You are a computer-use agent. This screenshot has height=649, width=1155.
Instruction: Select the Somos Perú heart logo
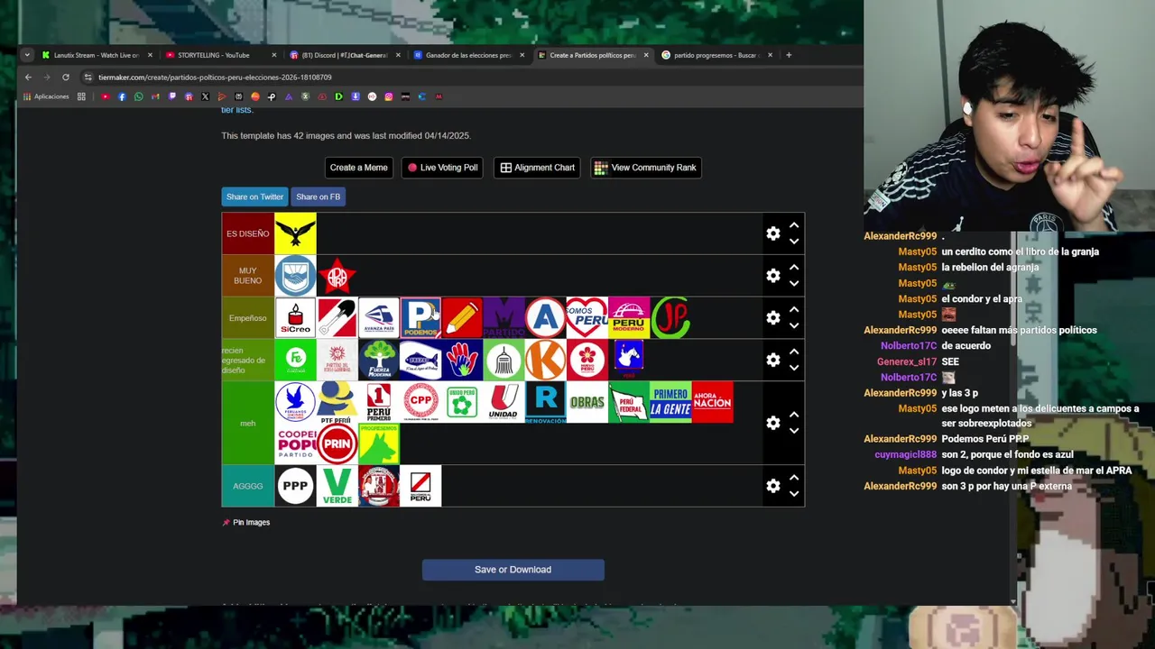pos(587,317)
